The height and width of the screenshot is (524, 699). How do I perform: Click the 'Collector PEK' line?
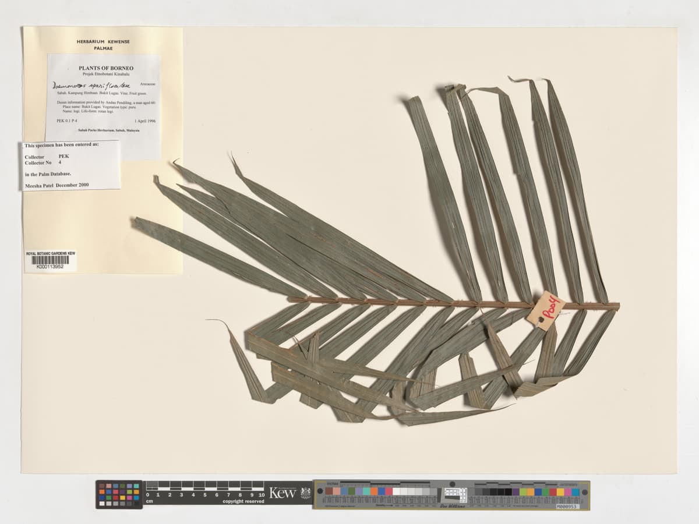[x=47, y=157]
